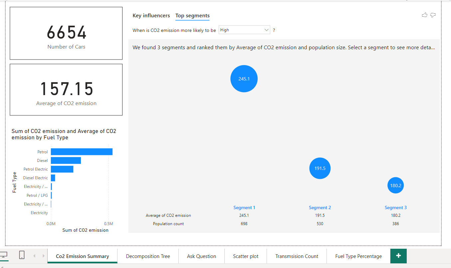The height and width of the screenshot is (268, 451).
Task: Select the Top segments tab
Action: 192,16
